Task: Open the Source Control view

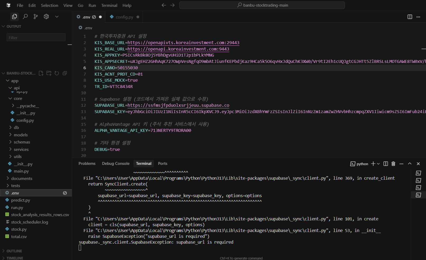Action: click(x=36, y=17)
